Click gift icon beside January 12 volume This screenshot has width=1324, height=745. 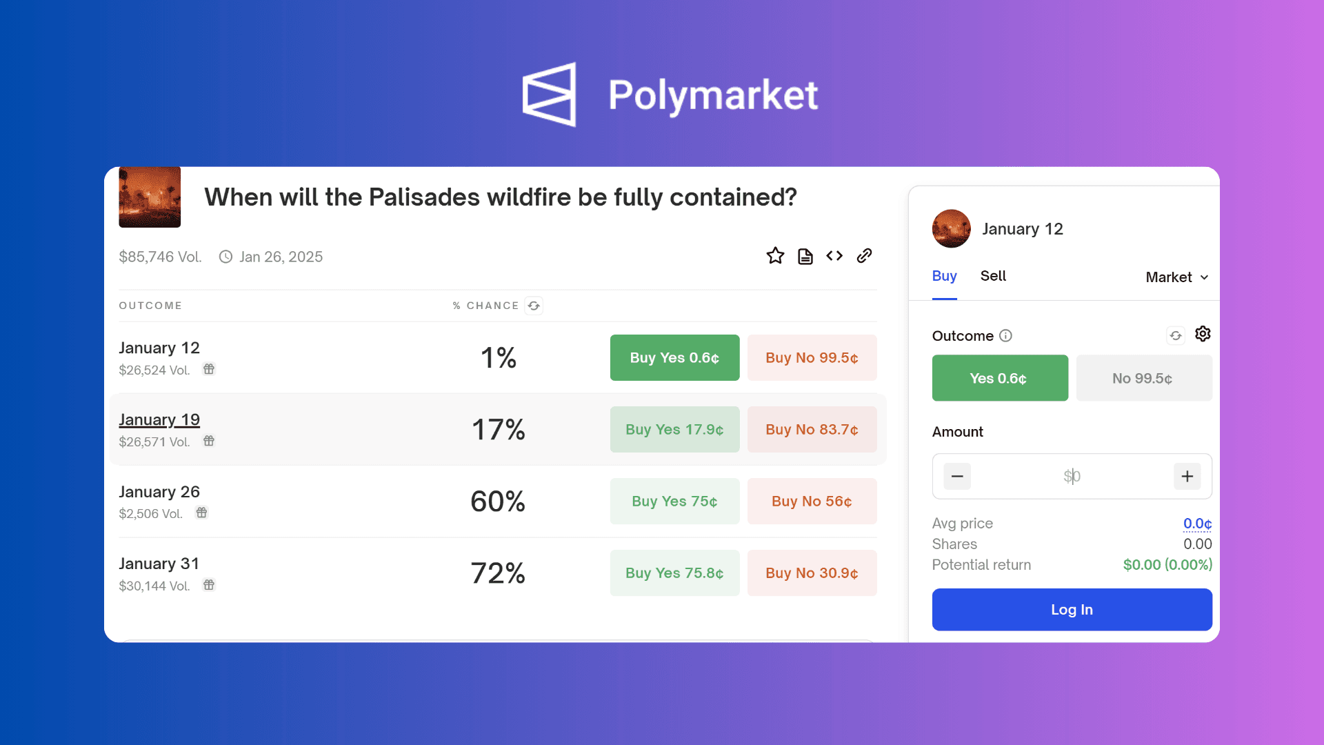(209, 369)
